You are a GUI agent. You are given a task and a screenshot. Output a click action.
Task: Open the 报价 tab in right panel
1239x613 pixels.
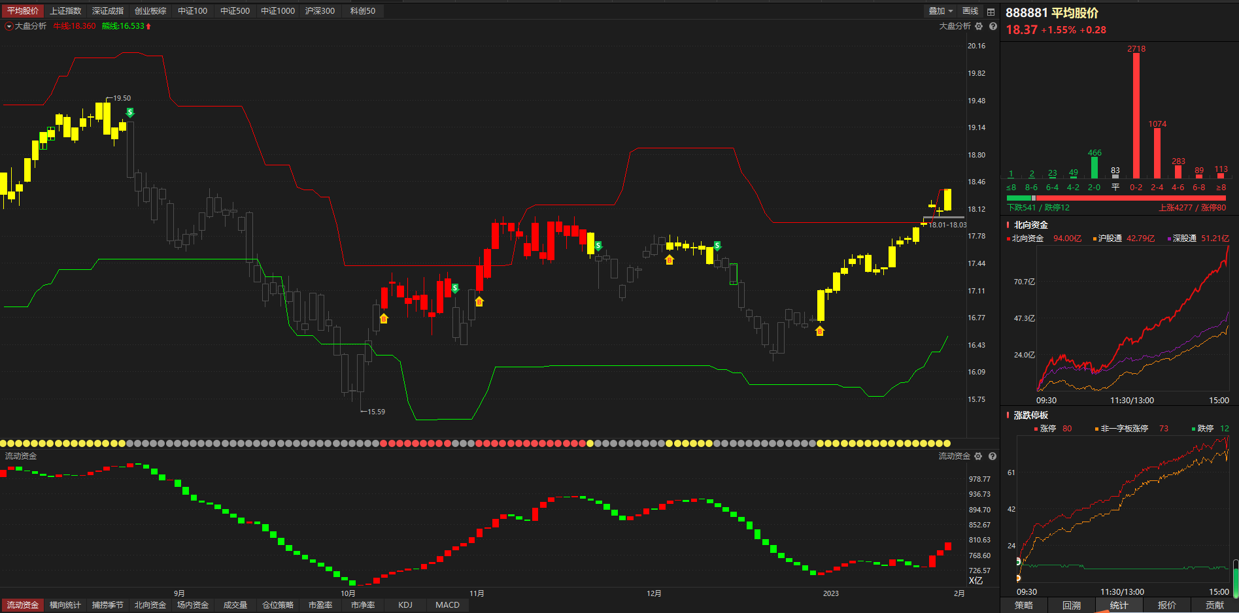1167,605
